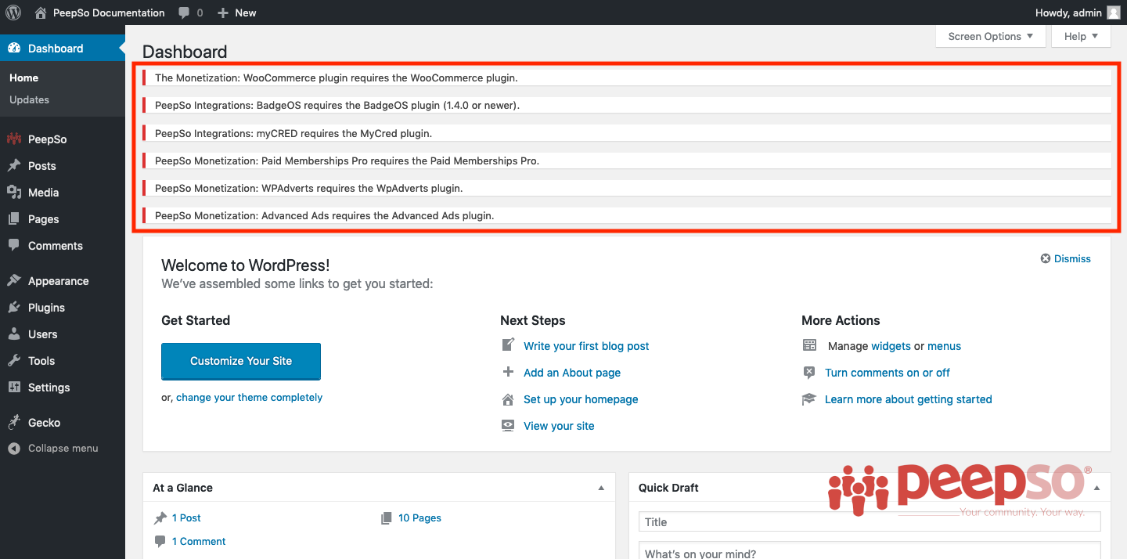The height and width of the screenshot is (559, 1127).
Task: Click the Dashboard gauge icon in sidebar
Action: 14,49
